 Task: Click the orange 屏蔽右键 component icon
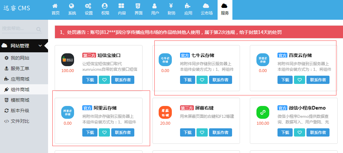(x=165, y=112)
